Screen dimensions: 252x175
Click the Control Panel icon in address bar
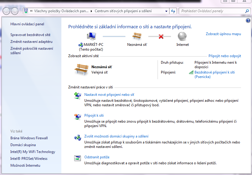click(x=26, y=11)
